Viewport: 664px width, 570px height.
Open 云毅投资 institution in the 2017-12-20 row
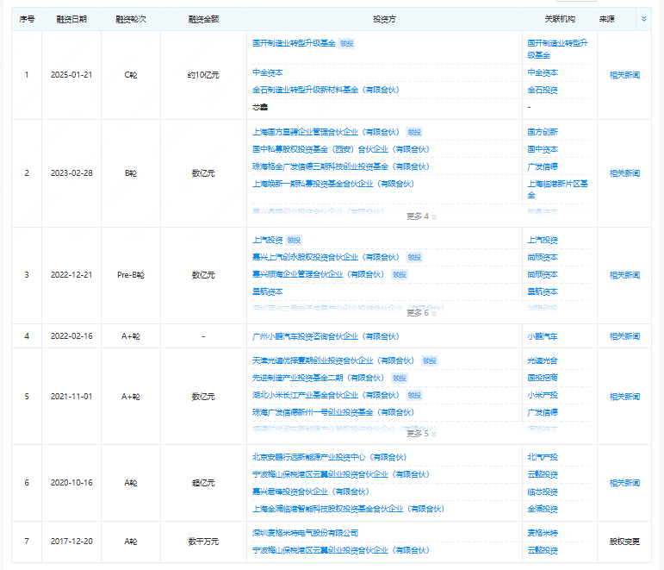pyautogui.click(x=543, y=550)
